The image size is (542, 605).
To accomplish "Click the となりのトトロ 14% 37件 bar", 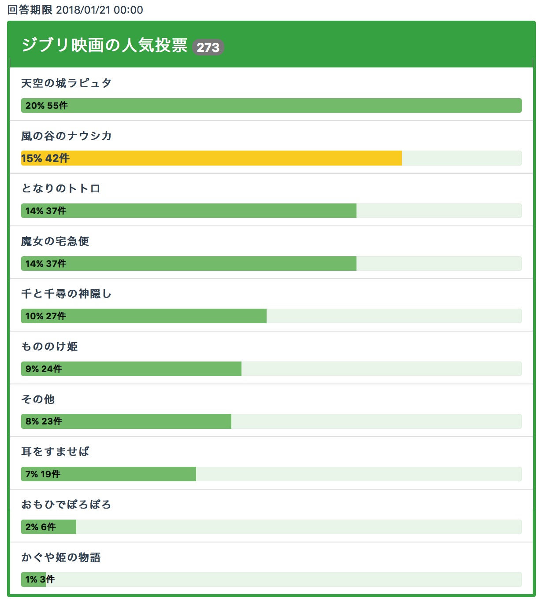I will point(189,211).
